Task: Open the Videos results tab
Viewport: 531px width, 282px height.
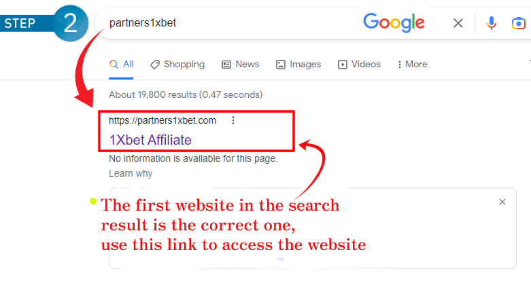Action: 359,65
